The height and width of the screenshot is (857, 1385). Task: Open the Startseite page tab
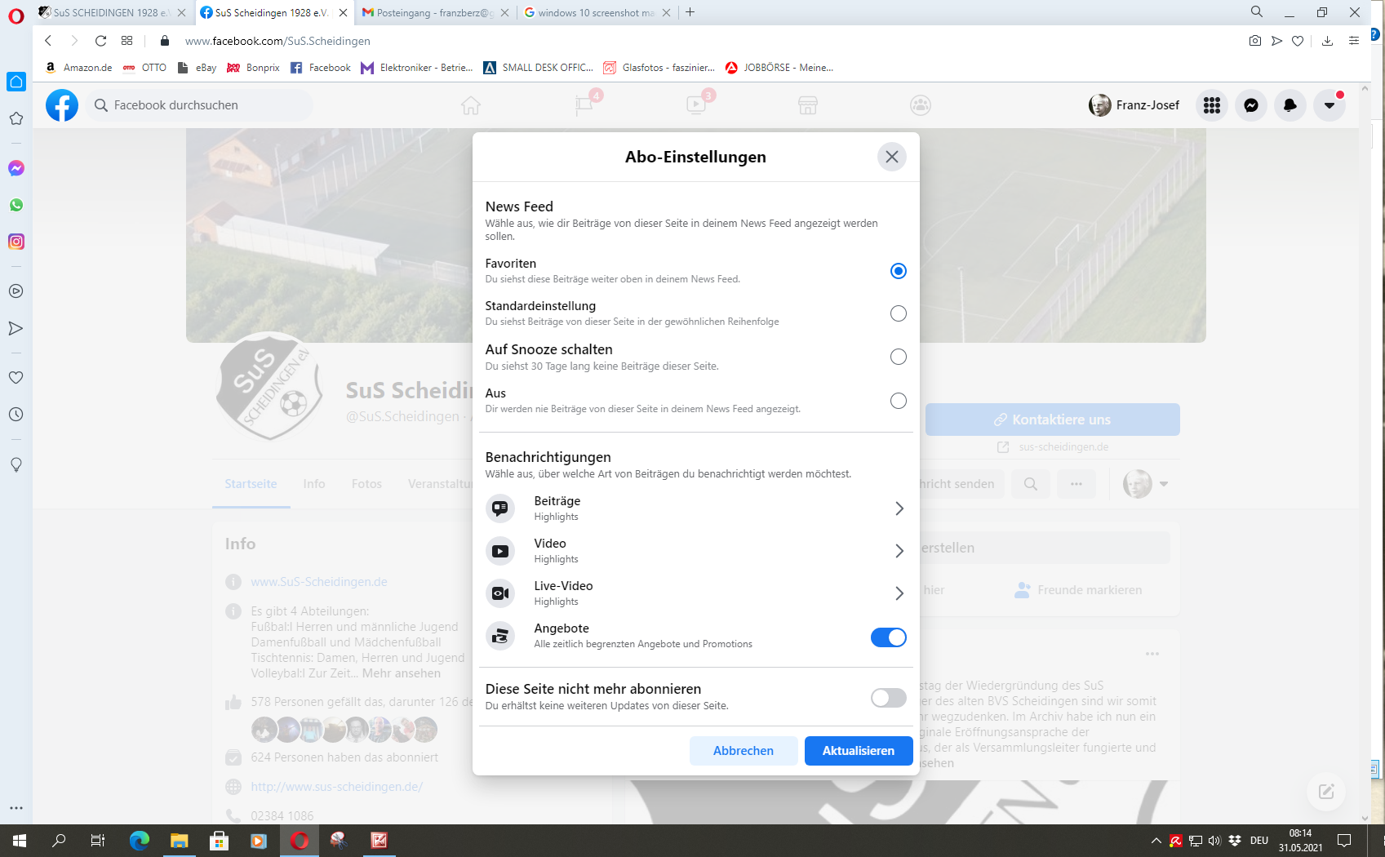[251, 484]
